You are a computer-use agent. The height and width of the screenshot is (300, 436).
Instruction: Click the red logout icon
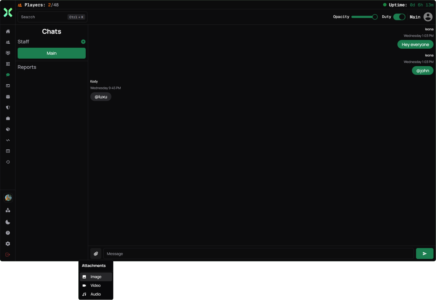(x=8, y=254)
